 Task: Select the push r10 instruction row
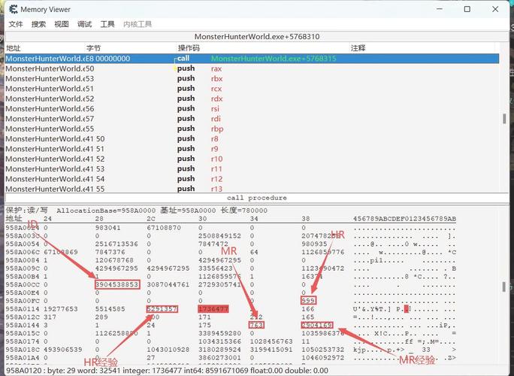(252, 159)
